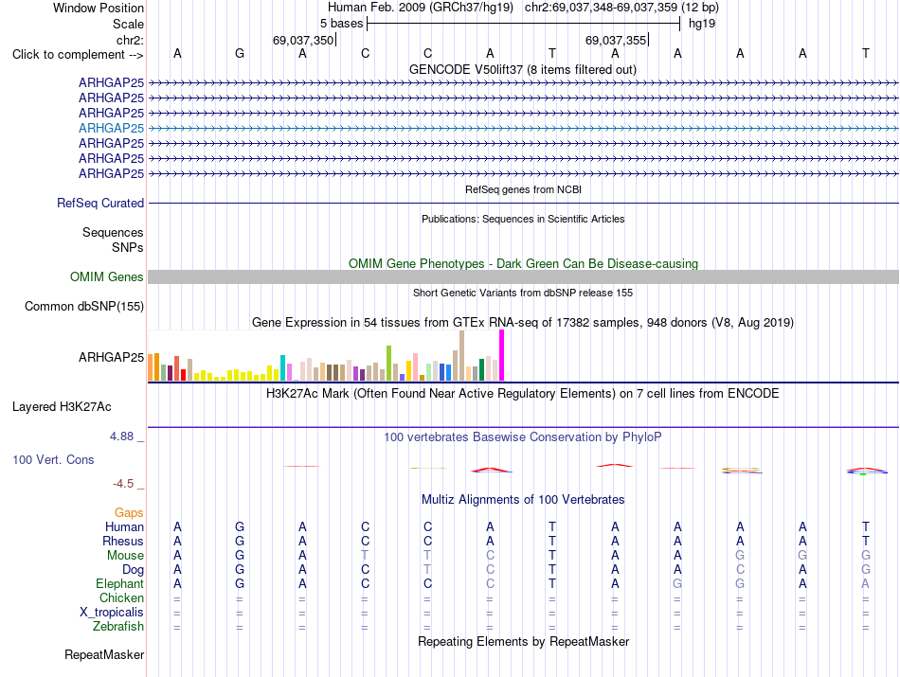The image size is (900, 677).
Task: Click the Window Position track label
Action: click(x=99, y=8)
